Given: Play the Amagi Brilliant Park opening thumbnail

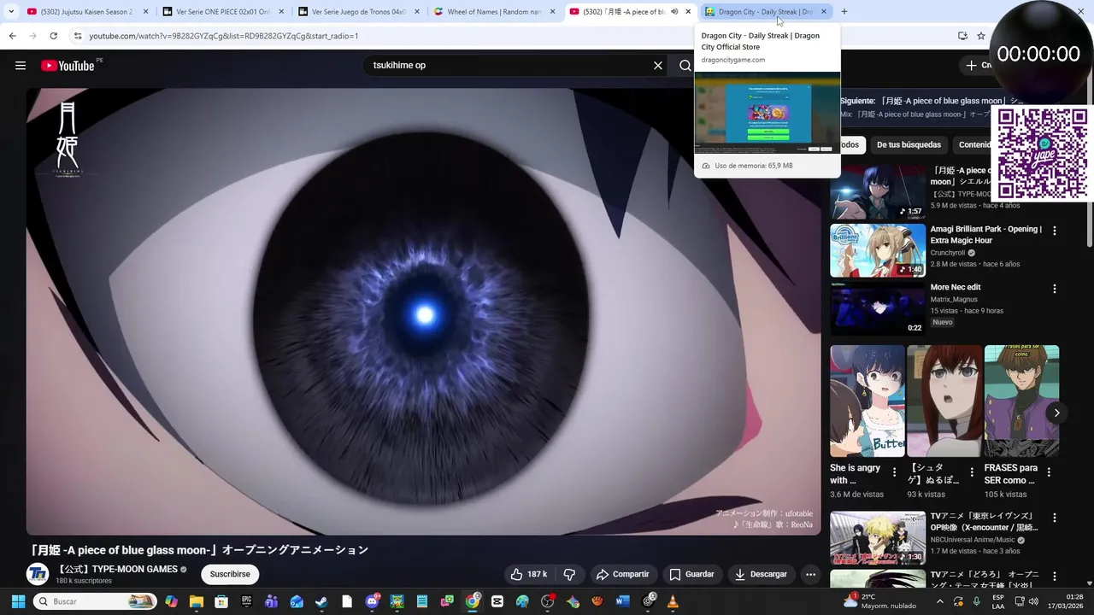Looking at the screenshot, I should (x=878, y=250).
